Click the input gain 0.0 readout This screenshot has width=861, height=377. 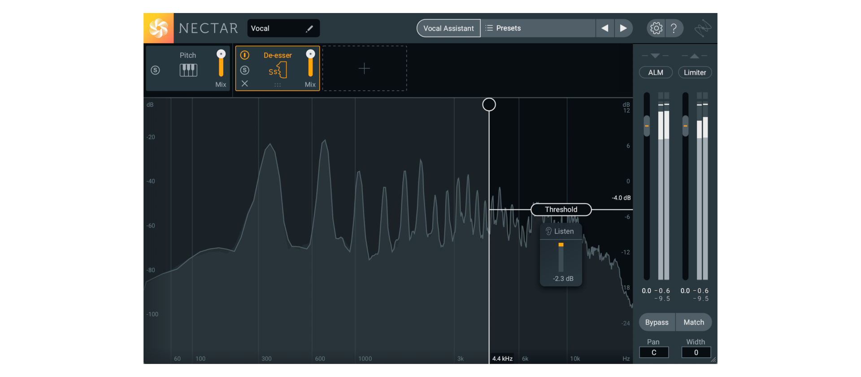coord(646,291)
